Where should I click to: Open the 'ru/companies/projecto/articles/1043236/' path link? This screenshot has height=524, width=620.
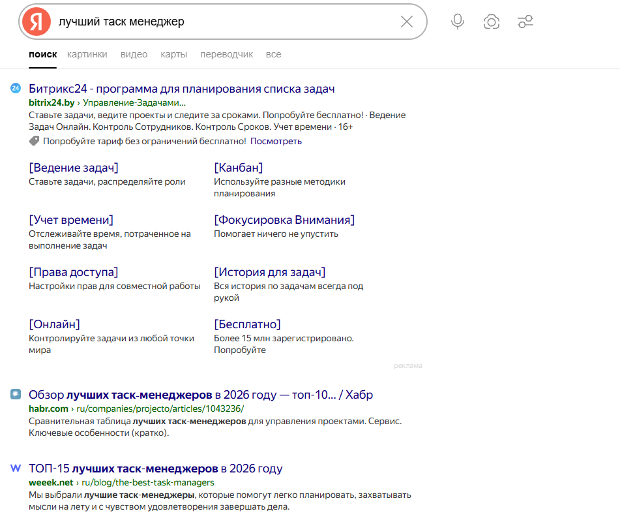click(160, 409)
